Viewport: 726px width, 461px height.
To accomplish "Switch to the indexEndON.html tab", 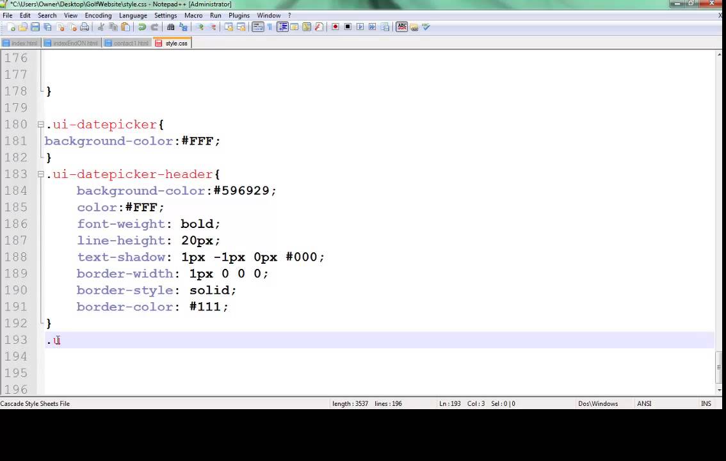I will point(71,43).
